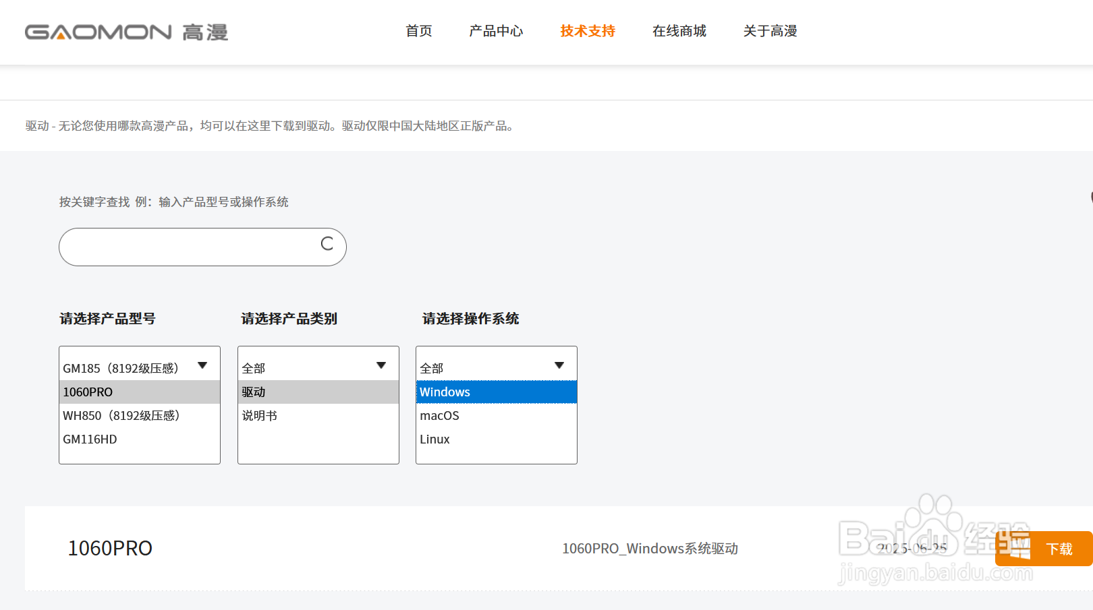Viewport: 1093px width, 610px height.
Task: Visit 在线商城 from the navigation bar
Action: pyautogui.click(x=679, y=31)
